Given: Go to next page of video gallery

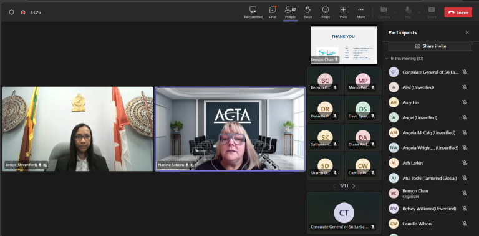Looking at the screenshot, I should coord(354,186).
